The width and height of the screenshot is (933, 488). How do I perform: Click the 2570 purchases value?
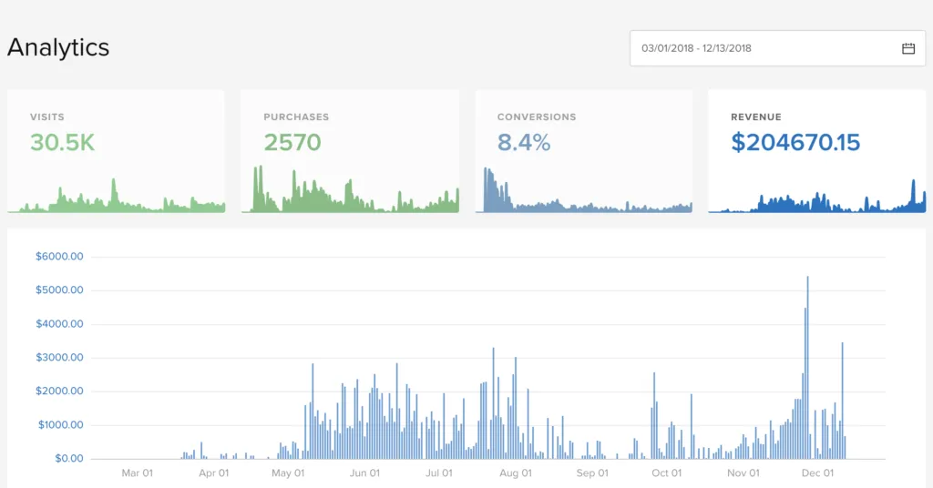(292, 143)
